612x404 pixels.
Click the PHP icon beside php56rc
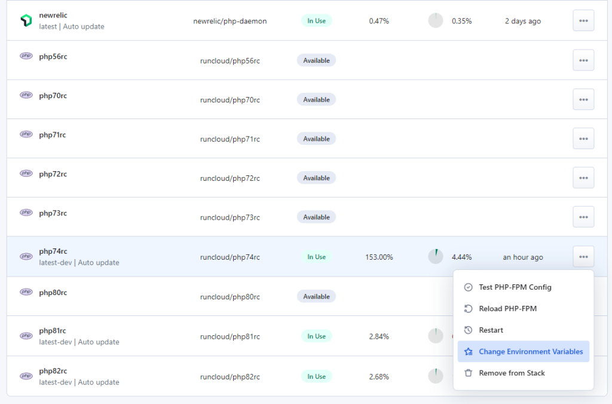26,56
